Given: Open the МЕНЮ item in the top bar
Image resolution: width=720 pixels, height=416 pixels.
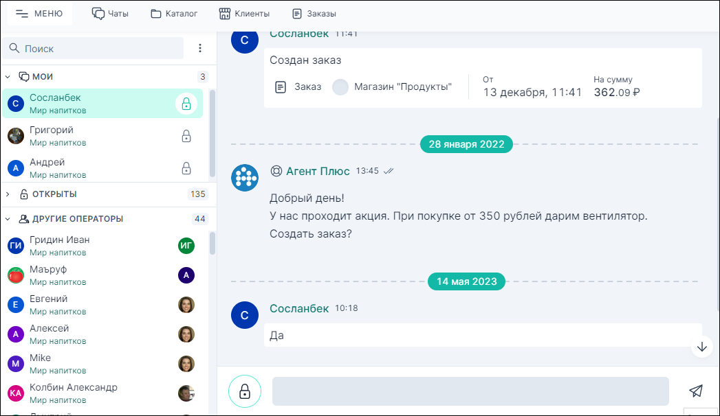Looking at the screenshot, I should tap(39, 12).
